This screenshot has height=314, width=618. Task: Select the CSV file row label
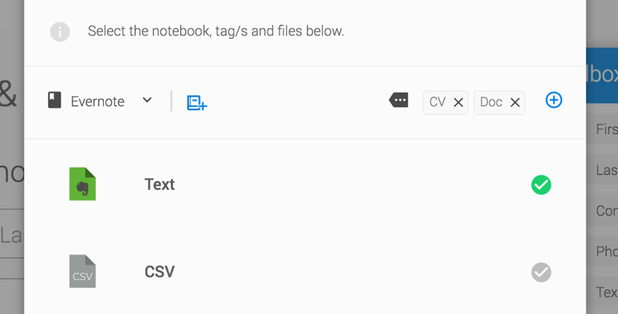(x=160, y=271)
